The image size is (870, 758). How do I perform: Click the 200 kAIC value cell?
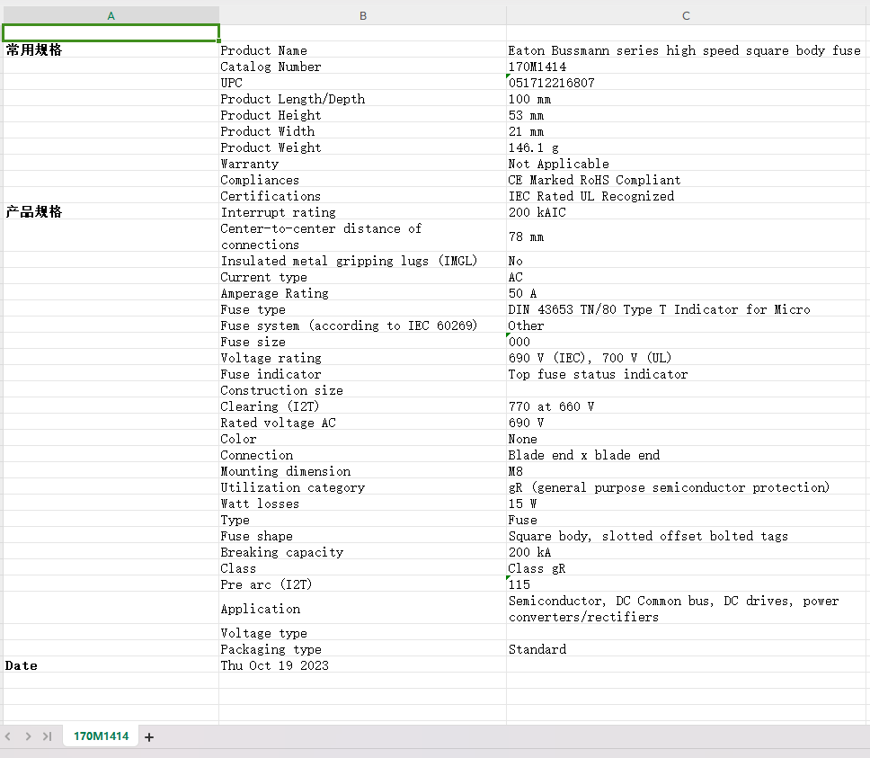coord(687,212)
